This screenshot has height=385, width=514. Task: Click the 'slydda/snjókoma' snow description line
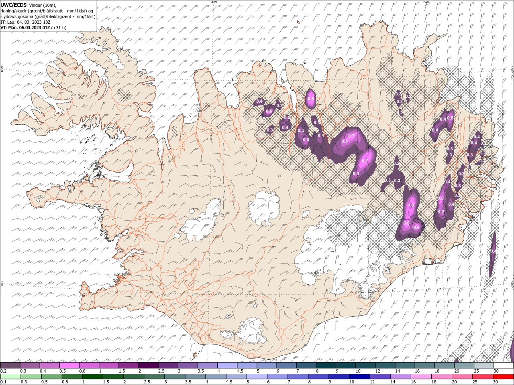(x=48, y=16)
